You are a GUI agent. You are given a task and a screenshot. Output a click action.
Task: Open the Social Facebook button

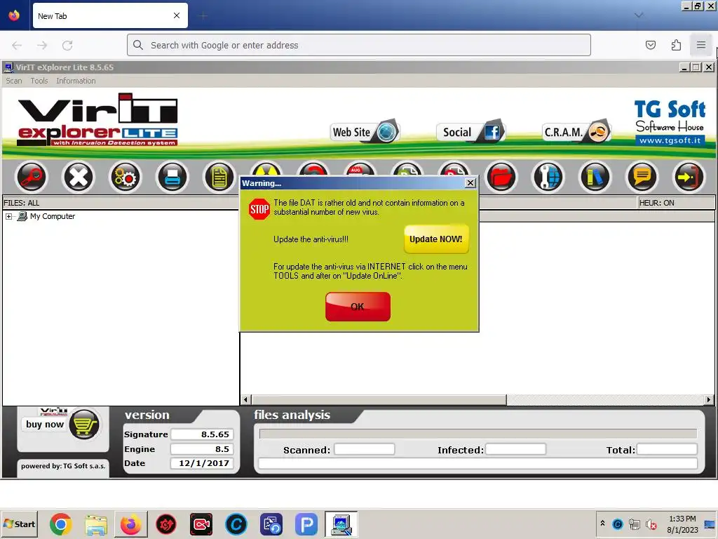pos(470,132)
